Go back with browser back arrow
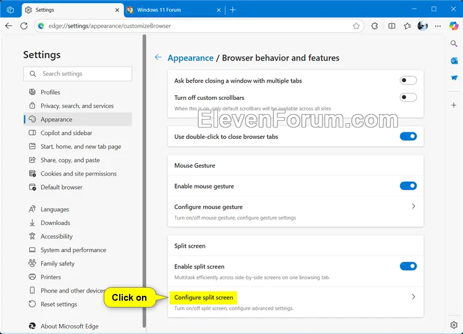463x334 pixels. click(9, 26)
